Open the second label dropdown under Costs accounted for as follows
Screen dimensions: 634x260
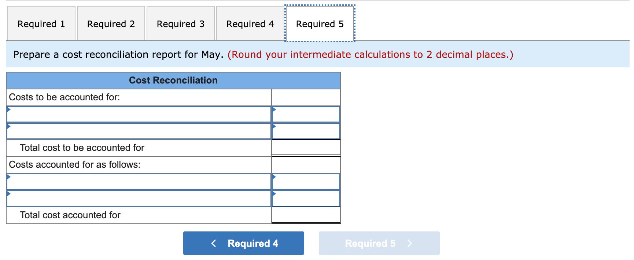[x=139, y=198]
